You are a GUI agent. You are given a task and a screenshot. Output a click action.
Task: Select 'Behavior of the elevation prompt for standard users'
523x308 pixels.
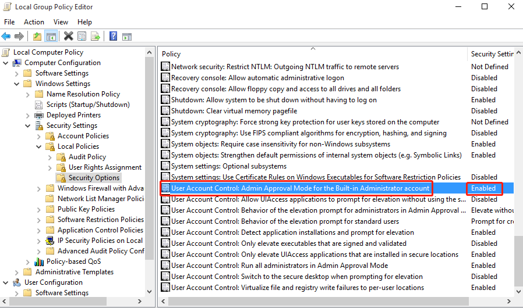coord(285,221)
